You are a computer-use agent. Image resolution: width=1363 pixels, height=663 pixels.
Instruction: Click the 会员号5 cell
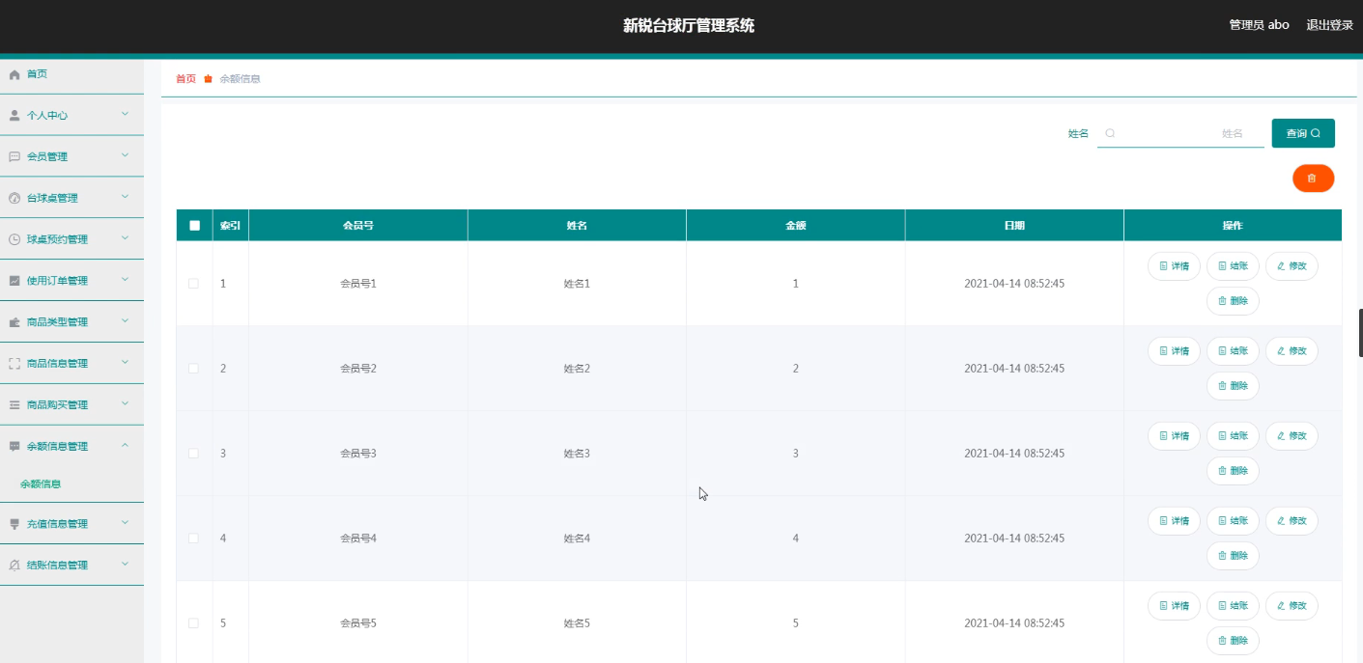358,623
